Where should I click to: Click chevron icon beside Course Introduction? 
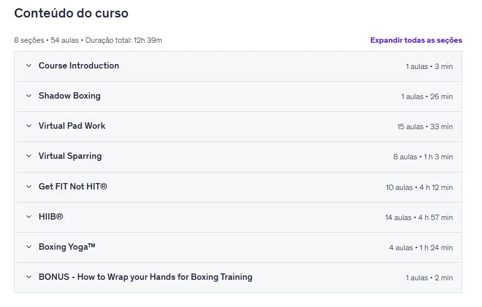tap(29, 66)
